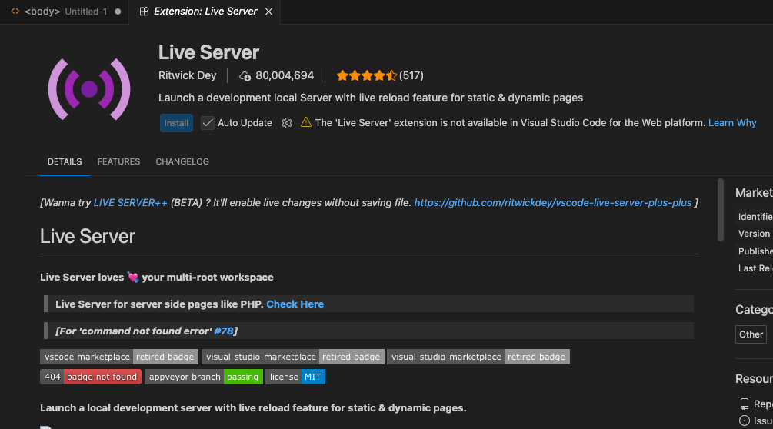Click the warning triangle icon
The image size is (773, 429).
point(306,122)
